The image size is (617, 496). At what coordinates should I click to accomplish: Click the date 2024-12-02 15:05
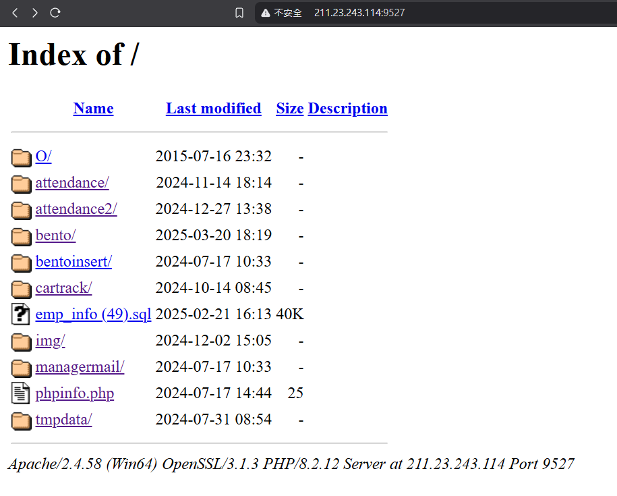point(213,341)
